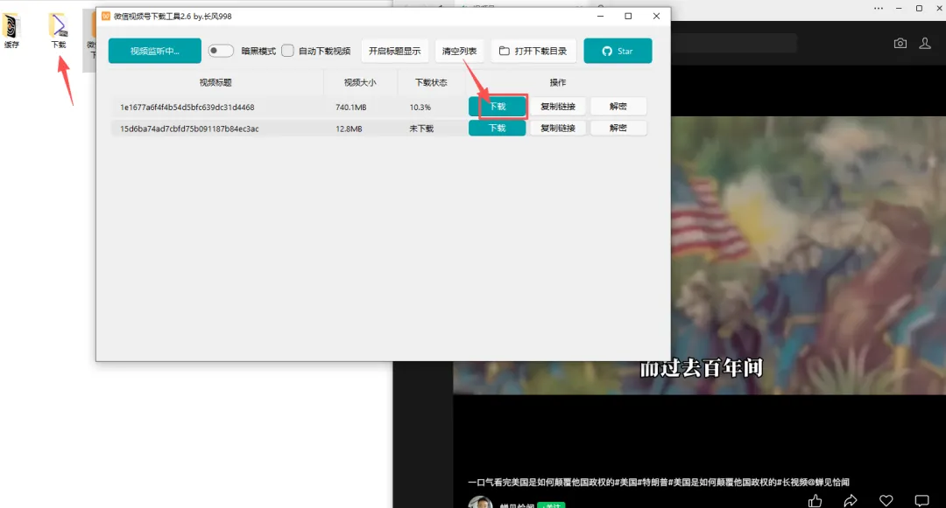This screenshot has width=946, height=508.
Task: Click the playing video frame
Action: coord(808,255)
